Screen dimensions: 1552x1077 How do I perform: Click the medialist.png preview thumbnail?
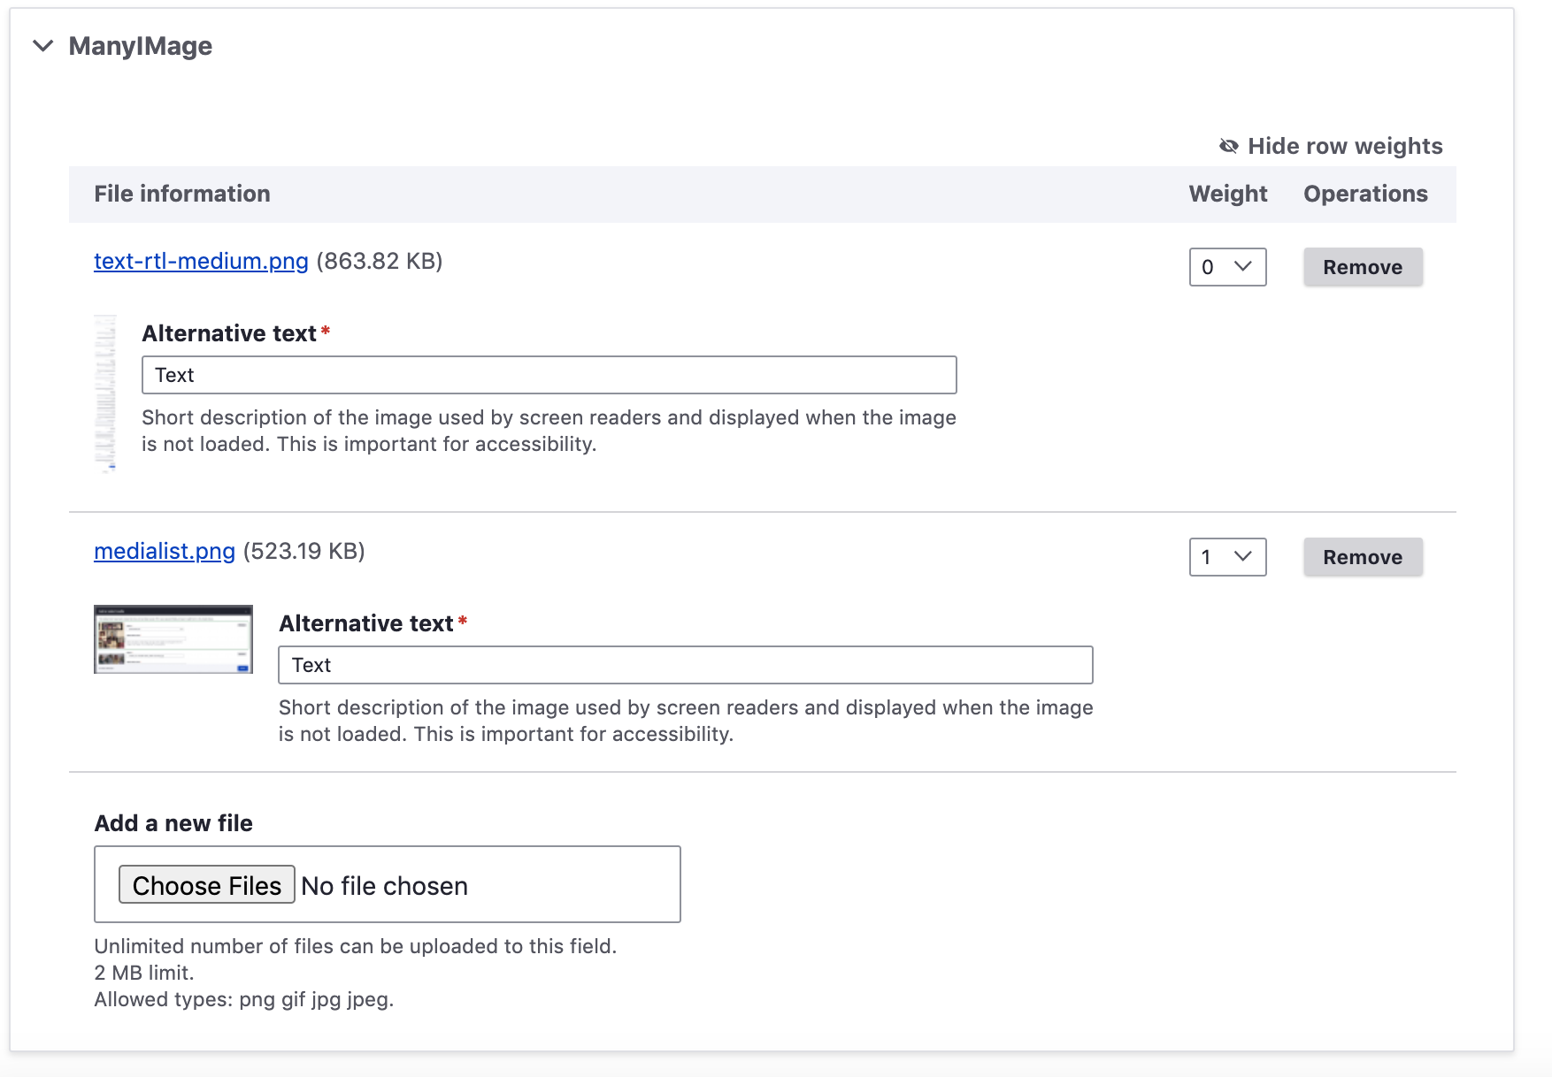tap(173, 638)
